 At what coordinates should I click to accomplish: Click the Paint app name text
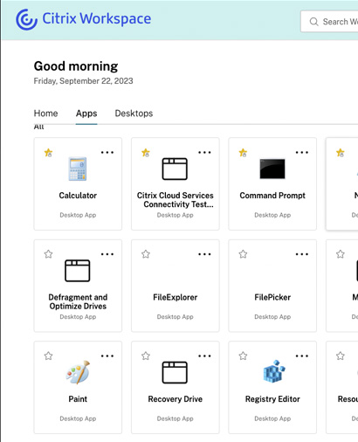[78, 399]
